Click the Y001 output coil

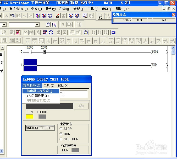click(159, 52)
